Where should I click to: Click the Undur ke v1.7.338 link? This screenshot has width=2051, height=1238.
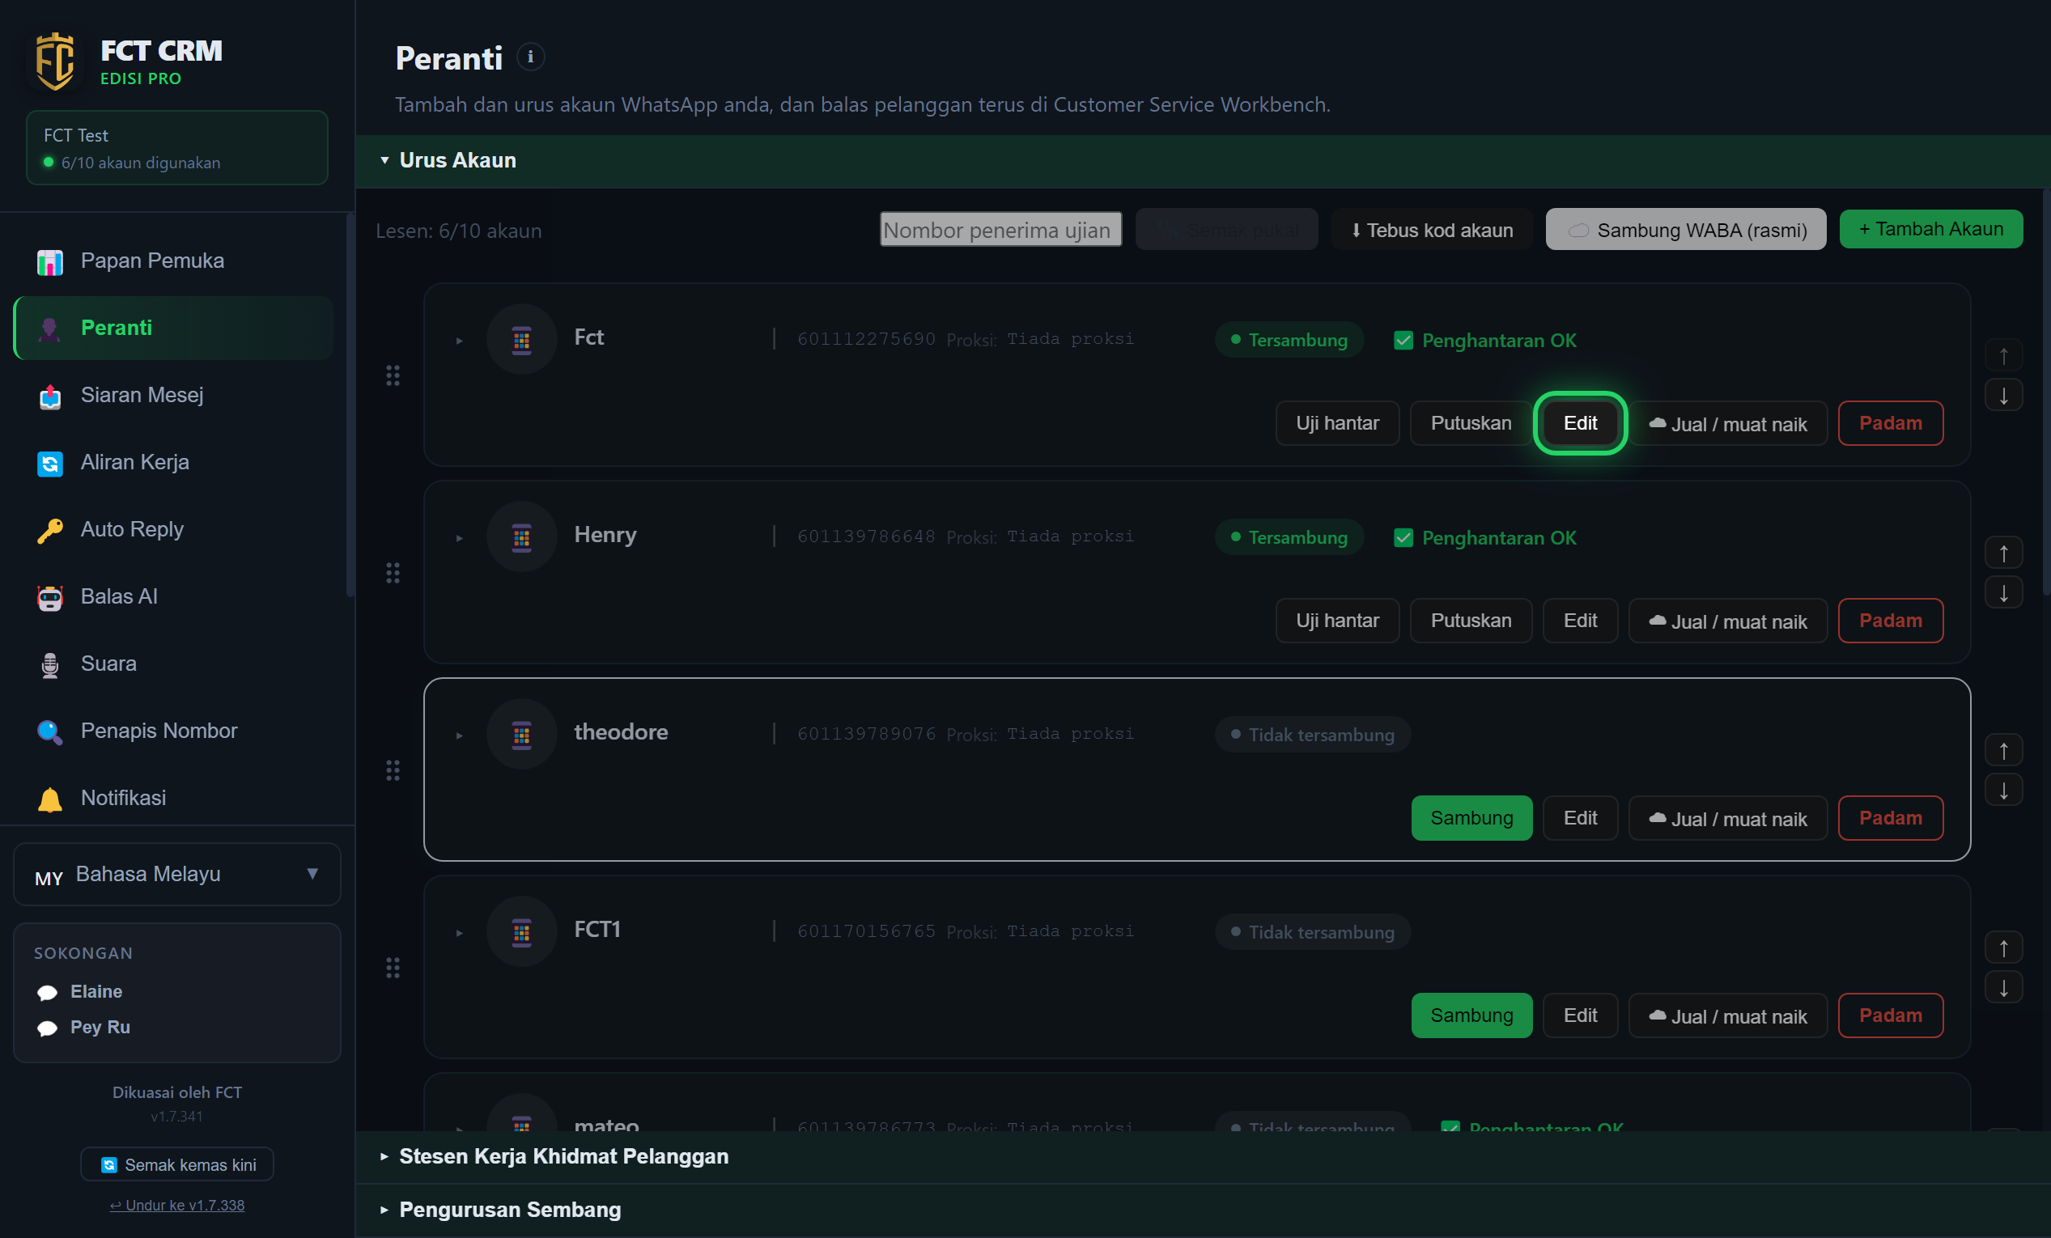[x=177, y=1205]
